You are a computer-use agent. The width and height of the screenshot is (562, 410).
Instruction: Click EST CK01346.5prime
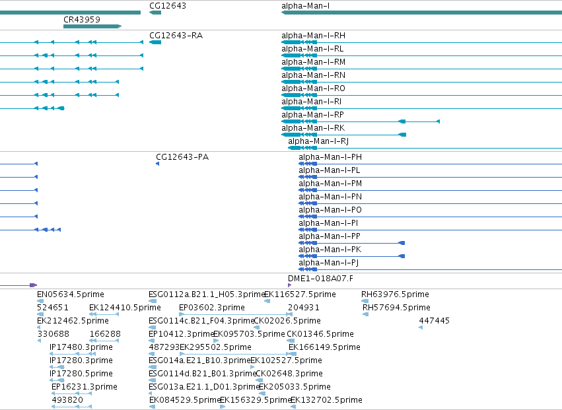pyautogui.click(x=291, y=341)
